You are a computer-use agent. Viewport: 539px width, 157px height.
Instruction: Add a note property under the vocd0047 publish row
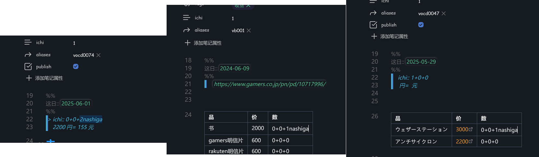390,37
